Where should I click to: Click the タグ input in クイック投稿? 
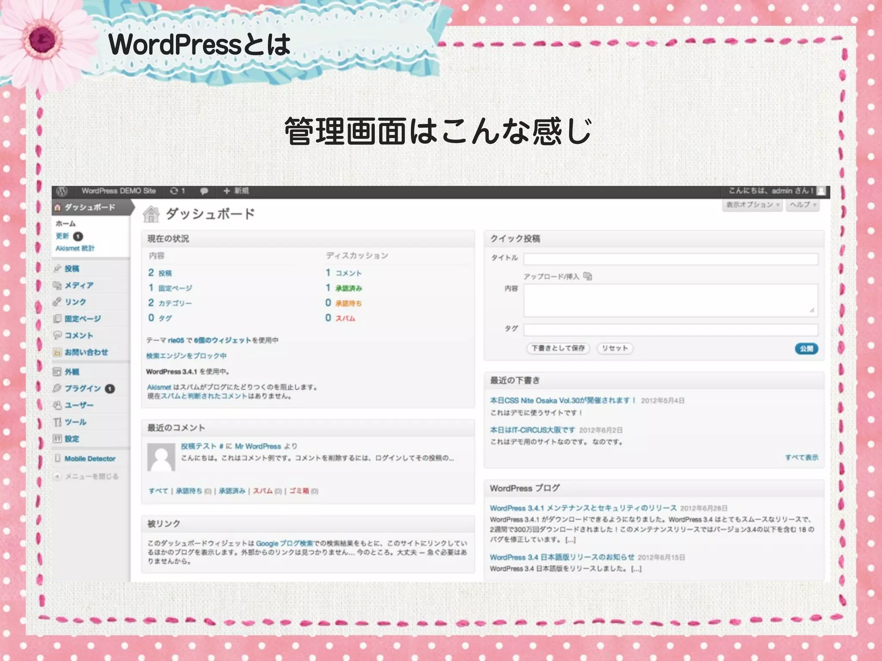coord(671,330)
